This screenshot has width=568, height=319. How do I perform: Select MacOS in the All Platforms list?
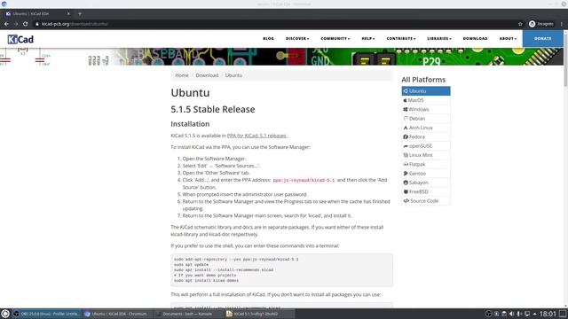tap(426, 100)
